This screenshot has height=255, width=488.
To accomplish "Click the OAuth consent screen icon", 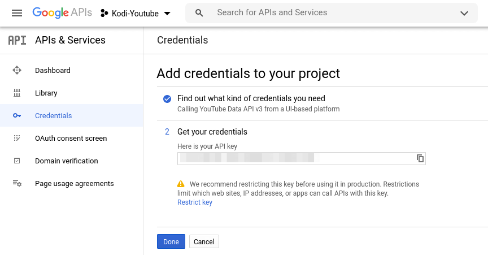I will tap(17, 139).
